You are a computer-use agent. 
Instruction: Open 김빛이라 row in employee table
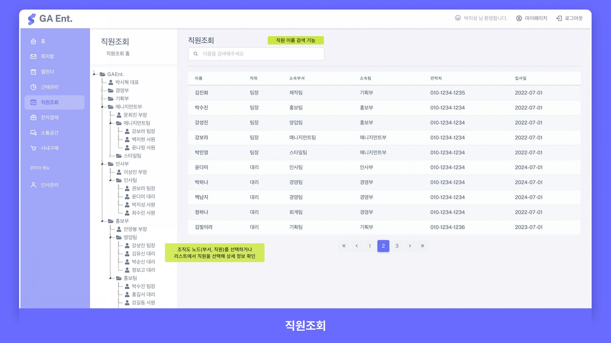[x=384, y=227]
